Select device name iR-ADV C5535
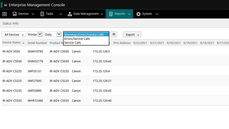The width and height of the screenshot is (229, 129). [x=12, y=101]
